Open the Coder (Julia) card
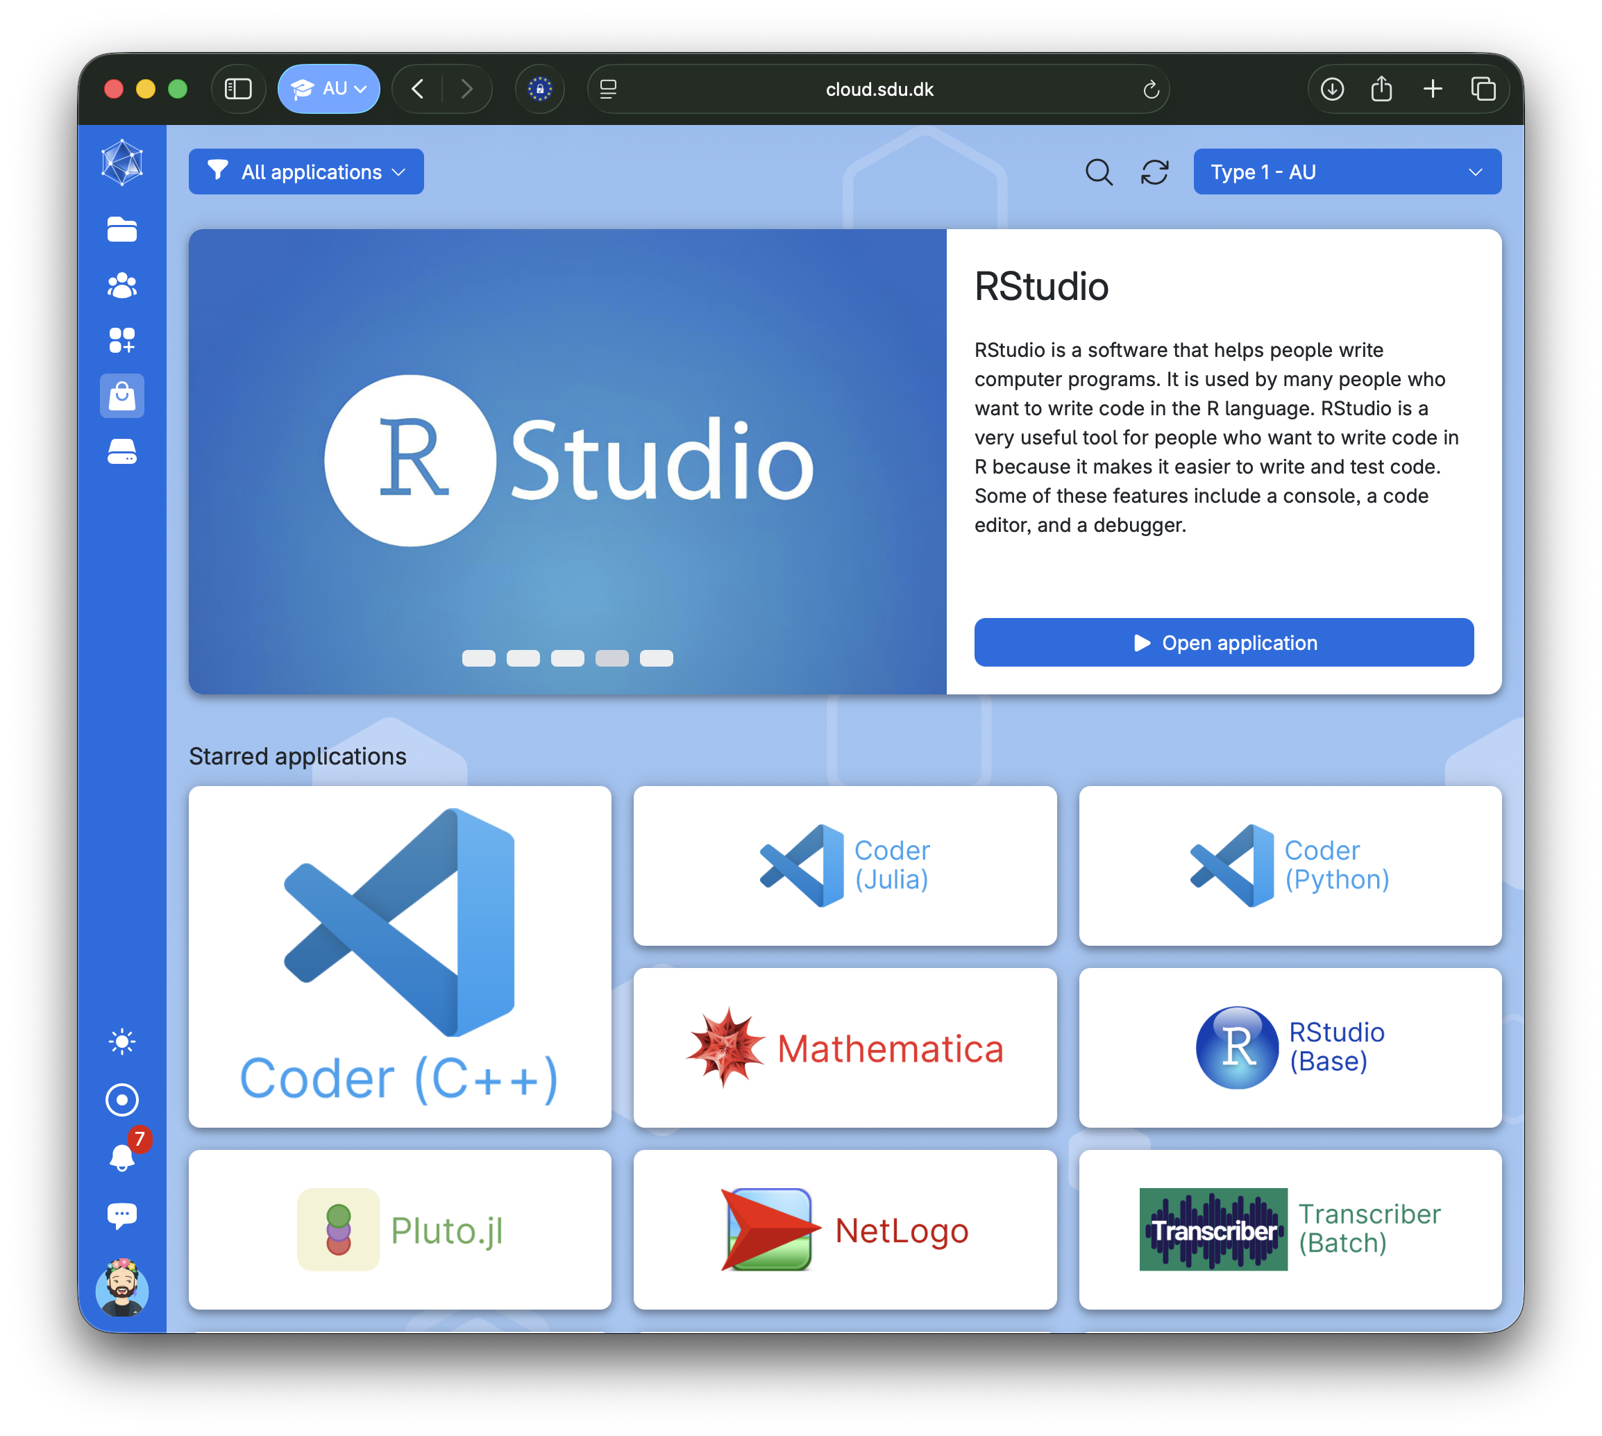 coord(845,865)
